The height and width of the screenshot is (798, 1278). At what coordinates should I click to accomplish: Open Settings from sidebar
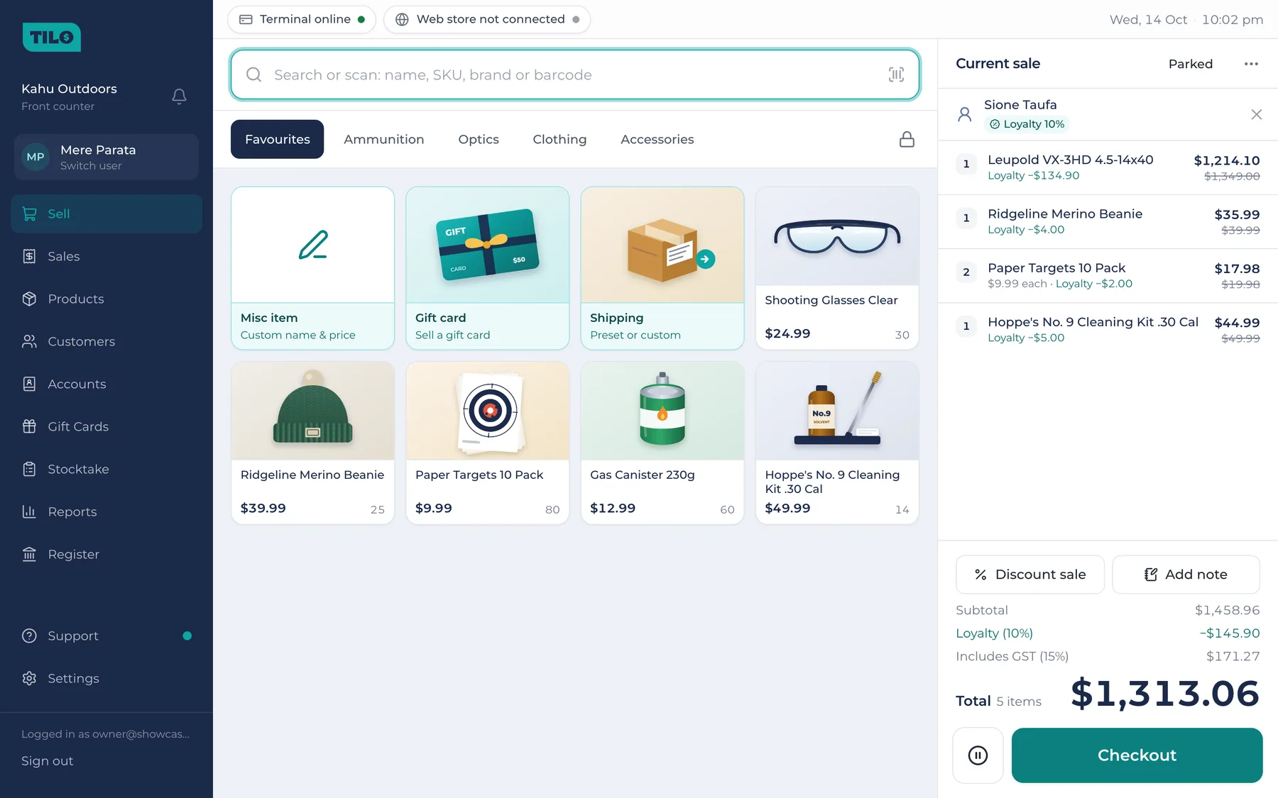[106, 678]
